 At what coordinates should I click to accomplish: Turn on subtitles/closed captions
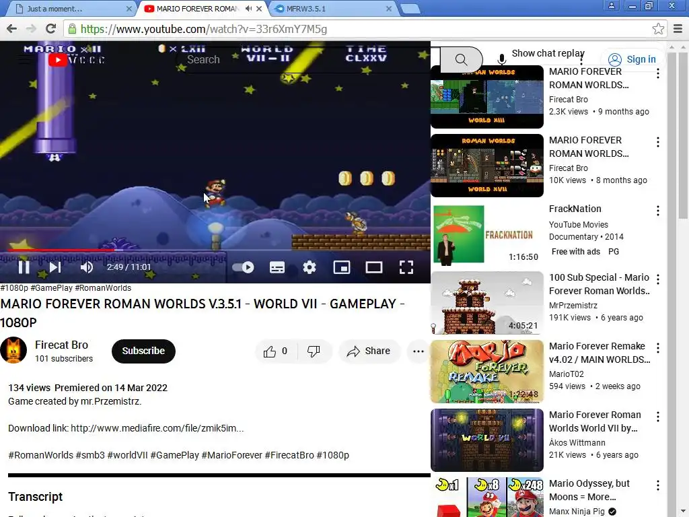coord(277,267)
